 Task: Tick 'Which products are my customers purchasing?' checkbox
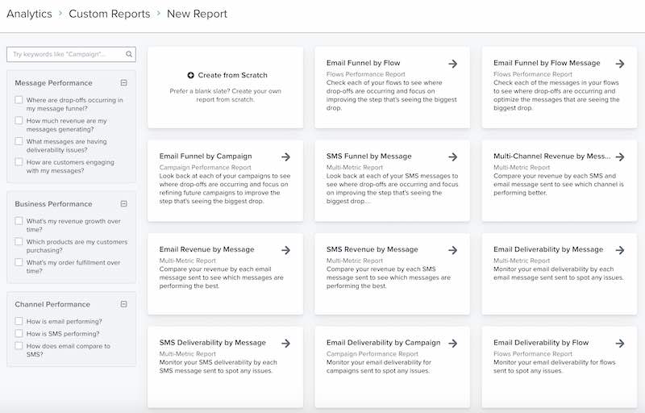click(x=19, y=242)
